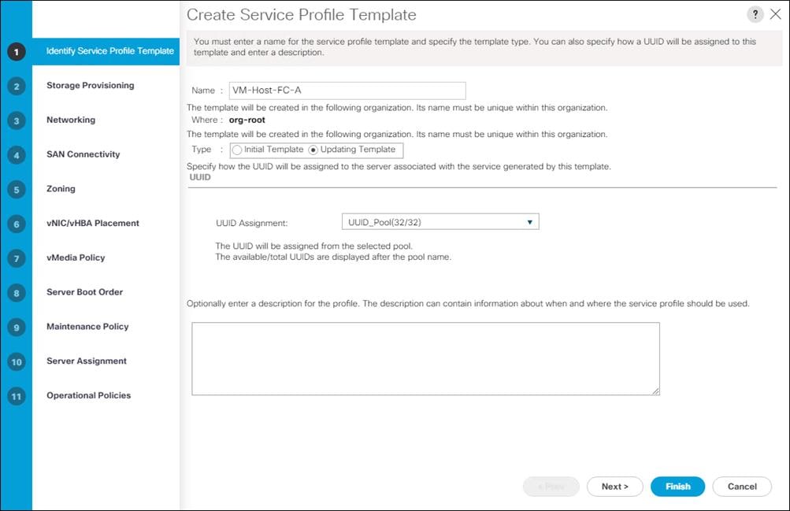Viewport: 790px width, 511px height.
Task: Click the step 9 Maintenance Policy circle icon
Action: tap(16, 327)
